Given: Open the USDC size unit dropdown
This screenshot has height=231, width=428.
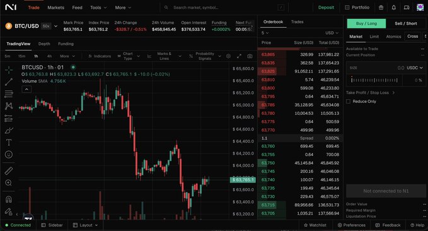Looking at the screenshot, I should (415, 68).
